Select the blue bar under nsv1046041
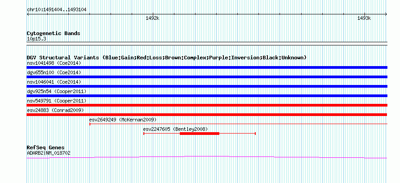Viewport: 400px width, 183px height. pyautogui.click(x=207, y=86)
